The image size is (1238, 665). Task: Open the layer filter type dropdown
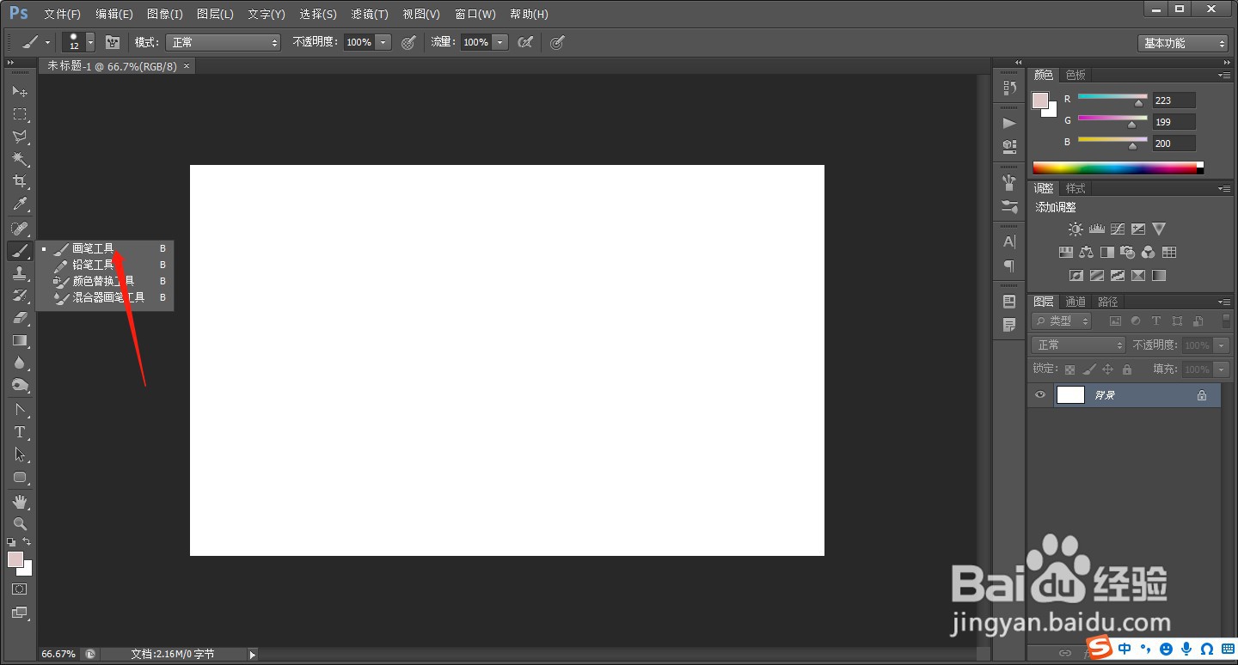click(1061, 320)
